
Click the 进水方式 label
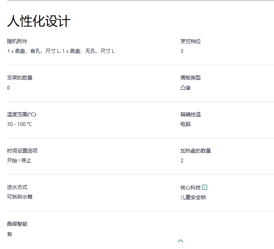click(17, 187)
